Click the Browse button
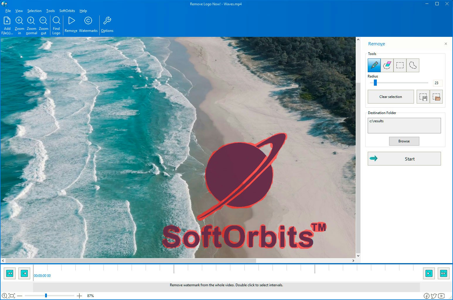Image resolution: width=453 pixels, height=300 pixels. [x=404, y=141]
